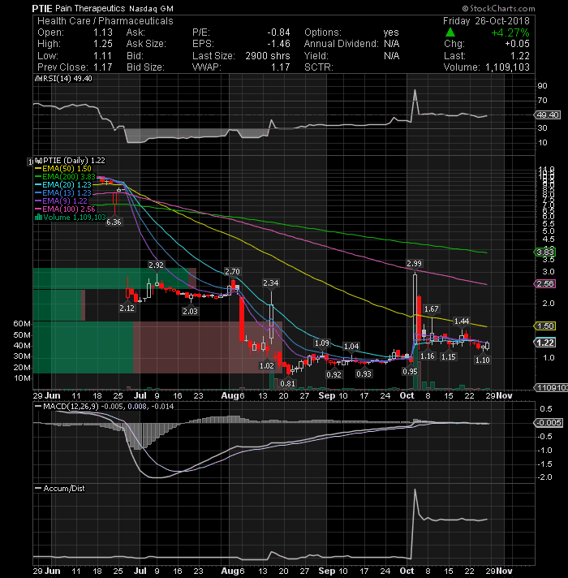Click the EPS value -1.46
The height and width of the screenshot is (578, 568).
tap(278, 44)
